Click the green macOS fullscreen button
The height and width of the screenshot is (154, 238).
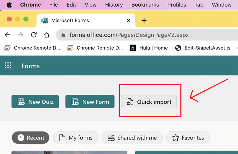point(26,19)
